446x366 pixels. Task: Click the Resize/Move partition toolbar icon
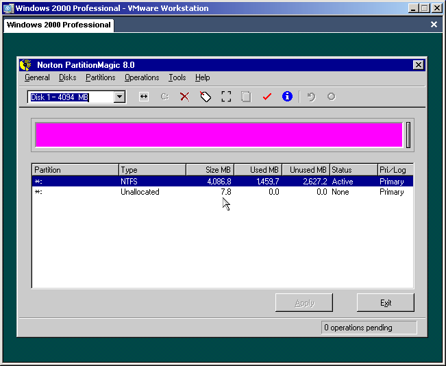pos(144,97)
